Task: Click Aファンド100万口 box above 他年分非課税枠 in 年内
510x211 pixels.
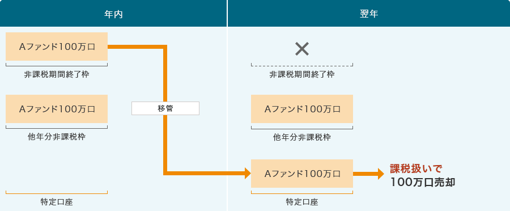Action: click(57, 109)
